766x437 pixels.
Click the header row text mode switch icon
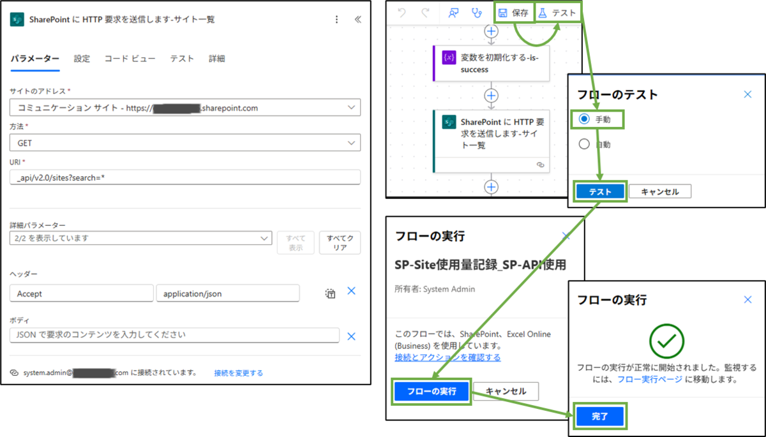[x=330, y=293]
